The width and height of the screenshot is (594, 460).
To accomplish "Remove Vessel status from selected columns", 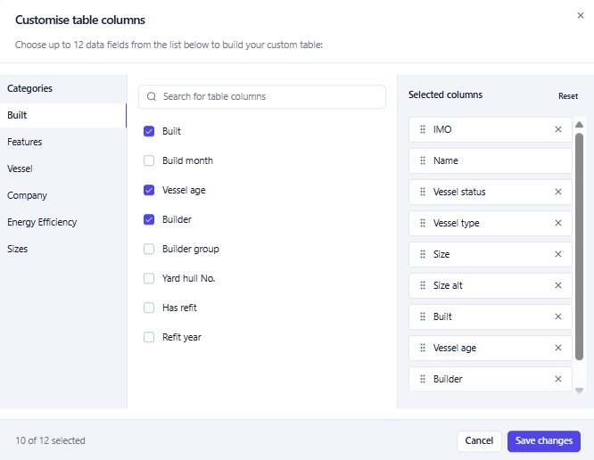I will click(558, 192).
